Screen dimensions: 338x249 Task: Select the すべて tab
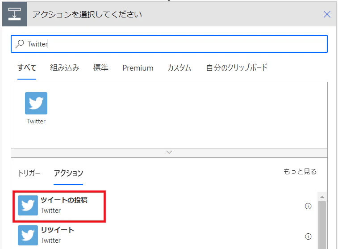(27, 68)
